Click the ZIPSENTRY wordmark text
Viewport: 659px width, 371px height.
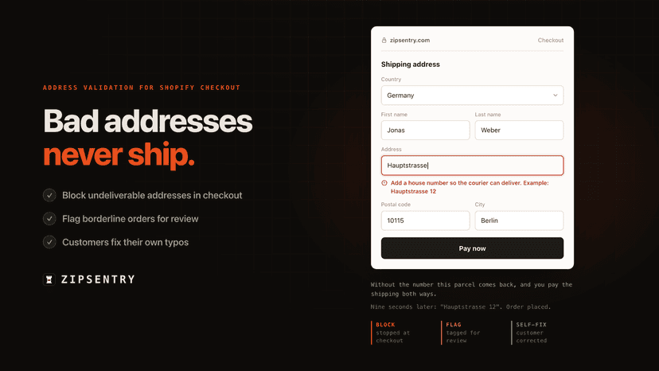click(x=98, y=279)
